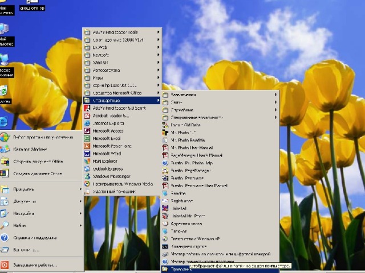The image size is (365, 273).
Task: Open PageManager User's Manual PDF
Action: [x=220, y=155]
